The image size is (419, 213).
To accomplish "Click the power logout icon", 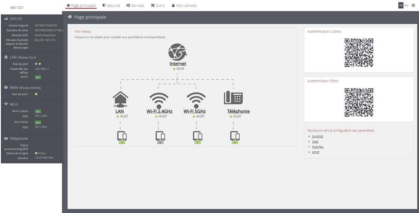I will [x=413, y=5].
